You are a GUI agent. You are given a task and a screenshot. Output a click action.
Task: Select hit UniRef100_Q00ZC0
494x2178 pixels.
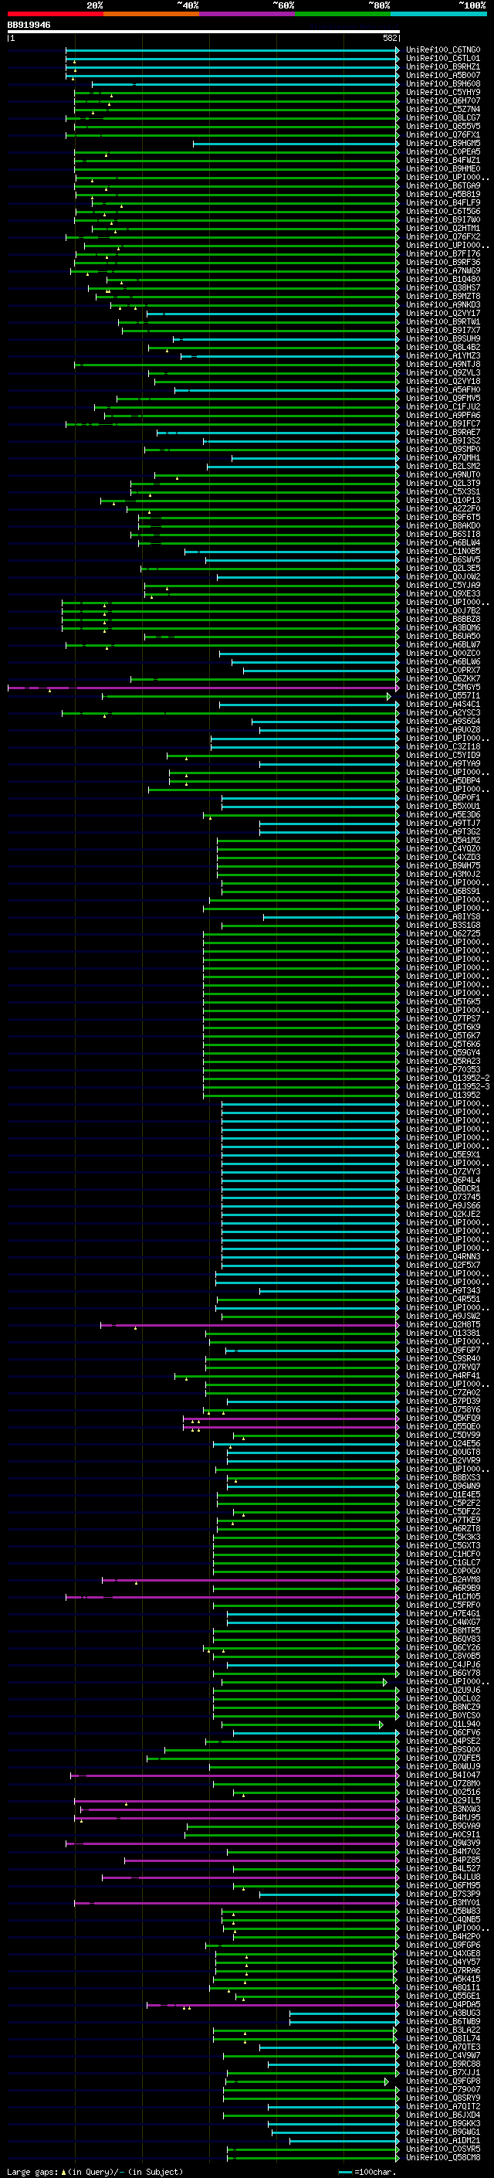pyautogui.click(x=442, y=654)
